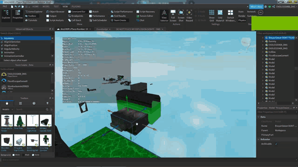Open the Breakpoints window
Viewport: 298px width, 167px height.
[x=75, y=16]
